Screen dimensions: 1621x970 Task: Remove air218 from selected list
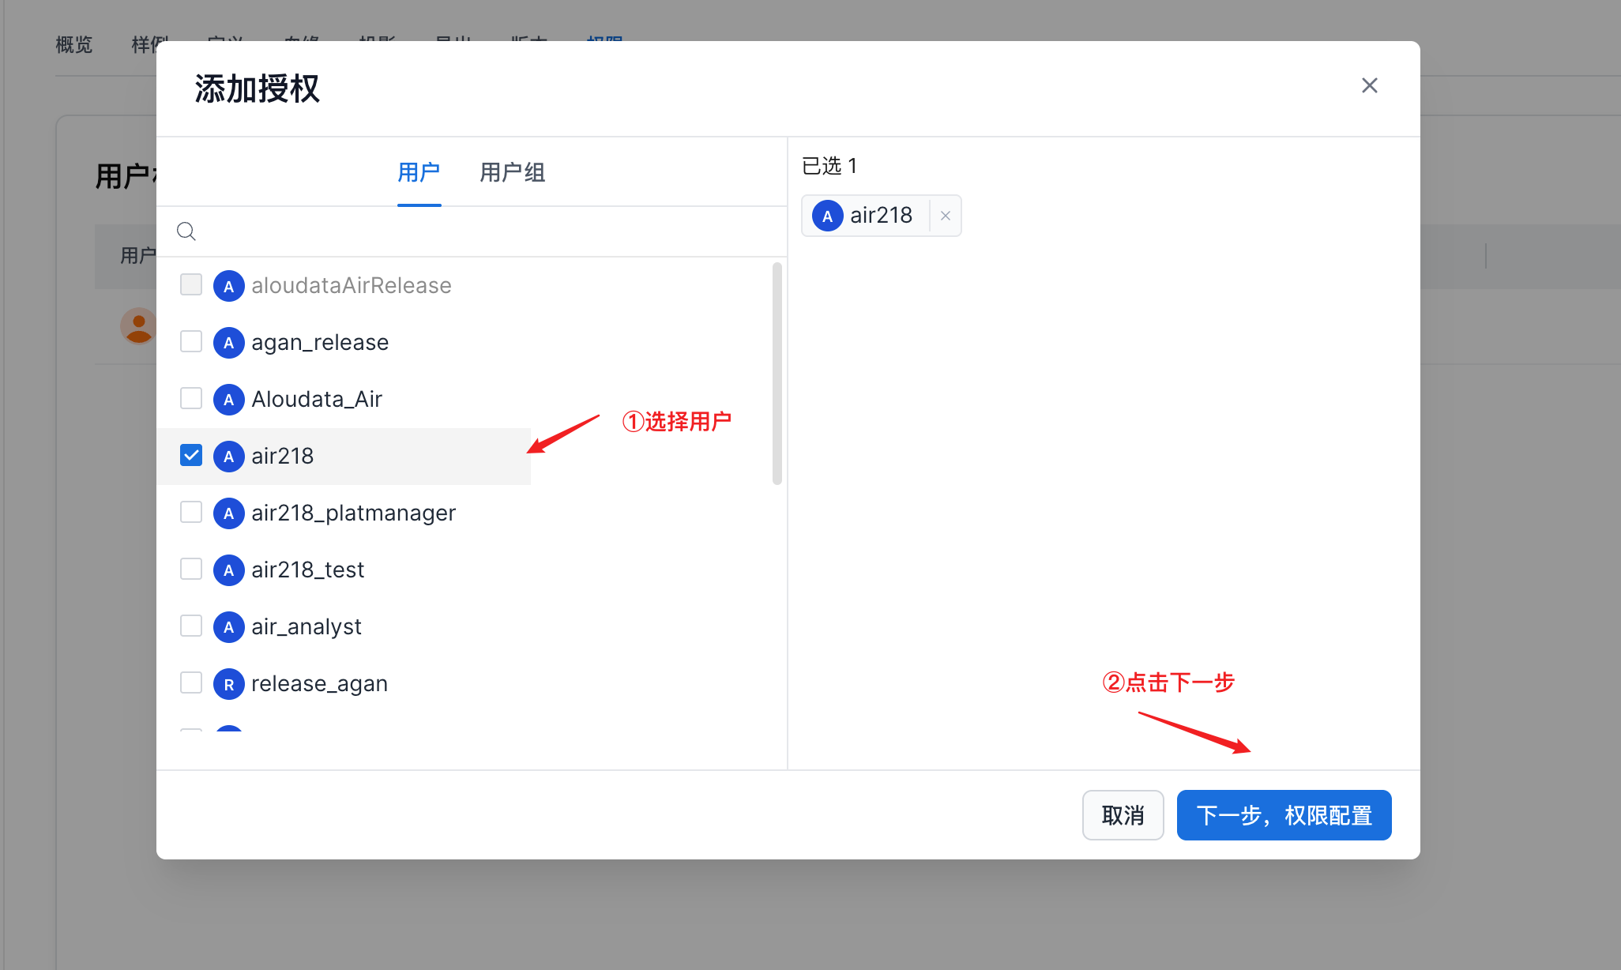pyautogui.click(x=946, y=216)
